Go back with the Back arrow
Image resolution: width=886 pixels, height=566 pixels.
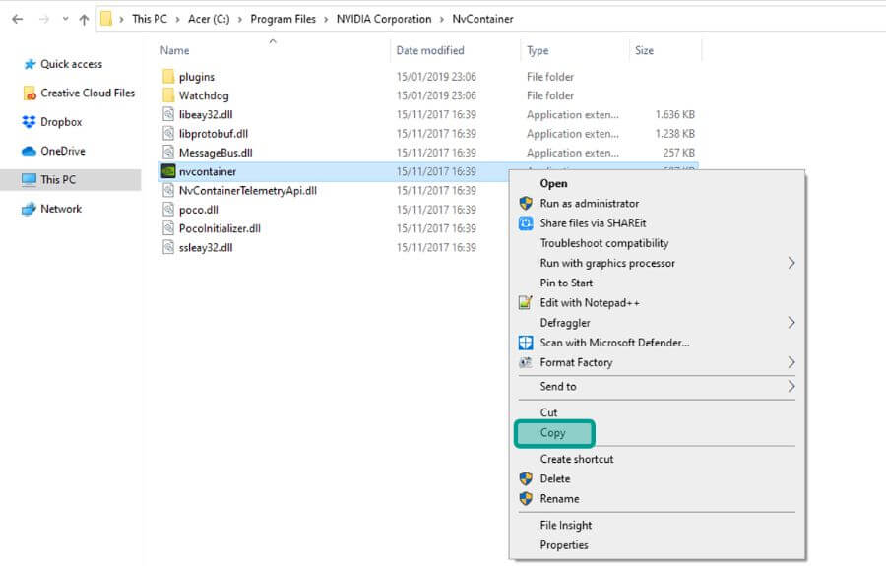[18, 20]
